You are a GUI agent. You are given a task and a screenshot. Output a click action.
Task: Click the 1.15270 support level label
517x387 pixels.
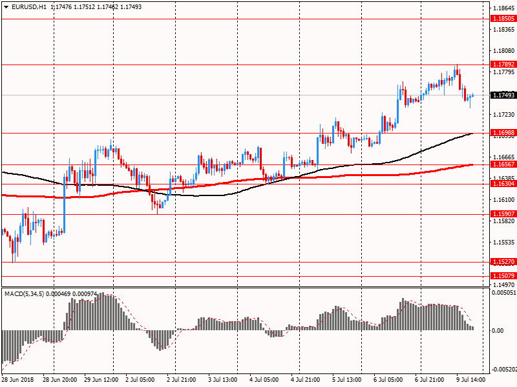tap(503, 262)
